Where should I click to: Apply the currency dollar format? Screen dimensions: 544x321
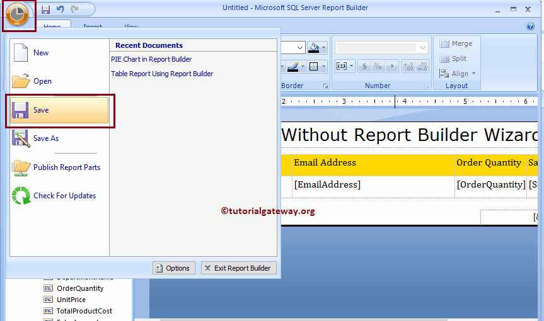click(364, 66)
